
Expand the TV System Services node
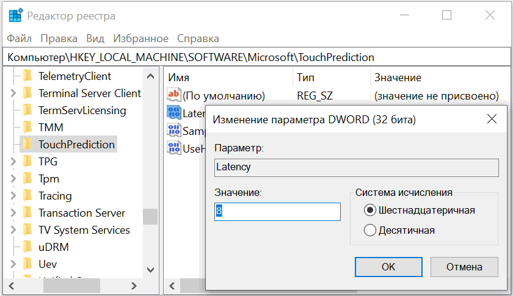click(x=13, y=230)
